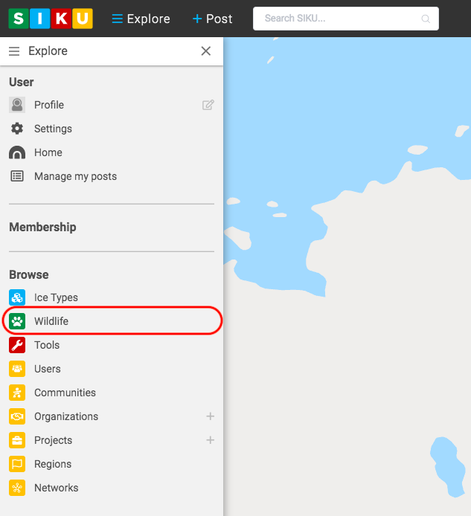Image resolution: width=471 pixels, height=516 pixels.
Task: Open Manage my posts
Action: point(75,176)
